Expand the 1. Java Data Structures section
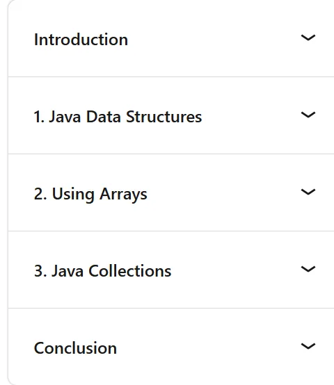 [171, 115]
